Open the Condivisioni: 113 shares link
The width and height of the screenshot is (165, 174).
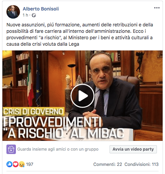pyautogui.click(x=141, y=164)
